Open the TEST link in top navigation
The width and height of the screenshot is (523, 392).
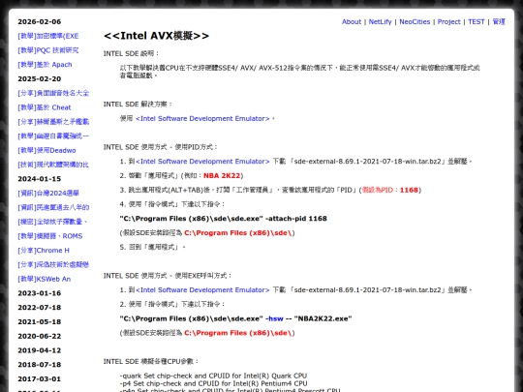[x=476, y=21]
